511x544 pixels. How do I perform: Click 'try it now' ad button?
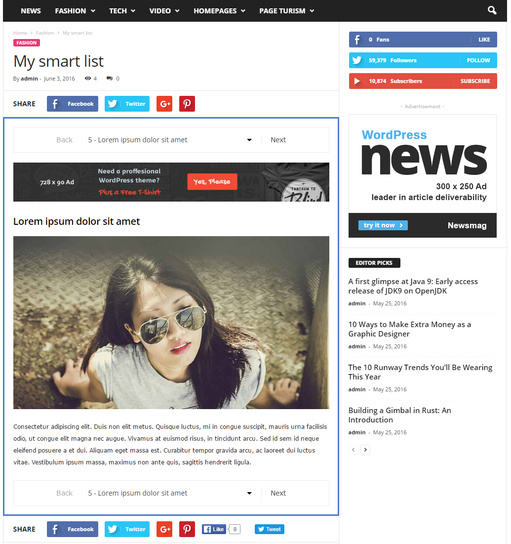click(x=383, y=225)
